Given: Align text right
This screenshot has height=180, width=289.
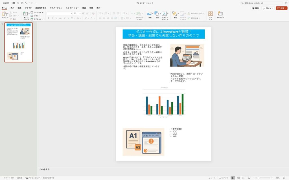Looking at the screenshot, I should point(108,18).
